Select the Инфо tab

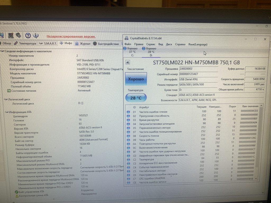click(66, 43)
